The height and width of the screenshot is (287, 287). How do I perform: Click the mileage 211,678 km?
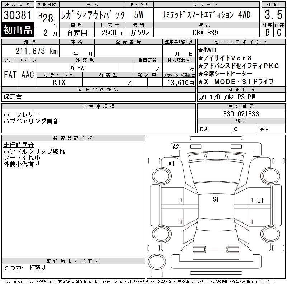pos(37,51)
